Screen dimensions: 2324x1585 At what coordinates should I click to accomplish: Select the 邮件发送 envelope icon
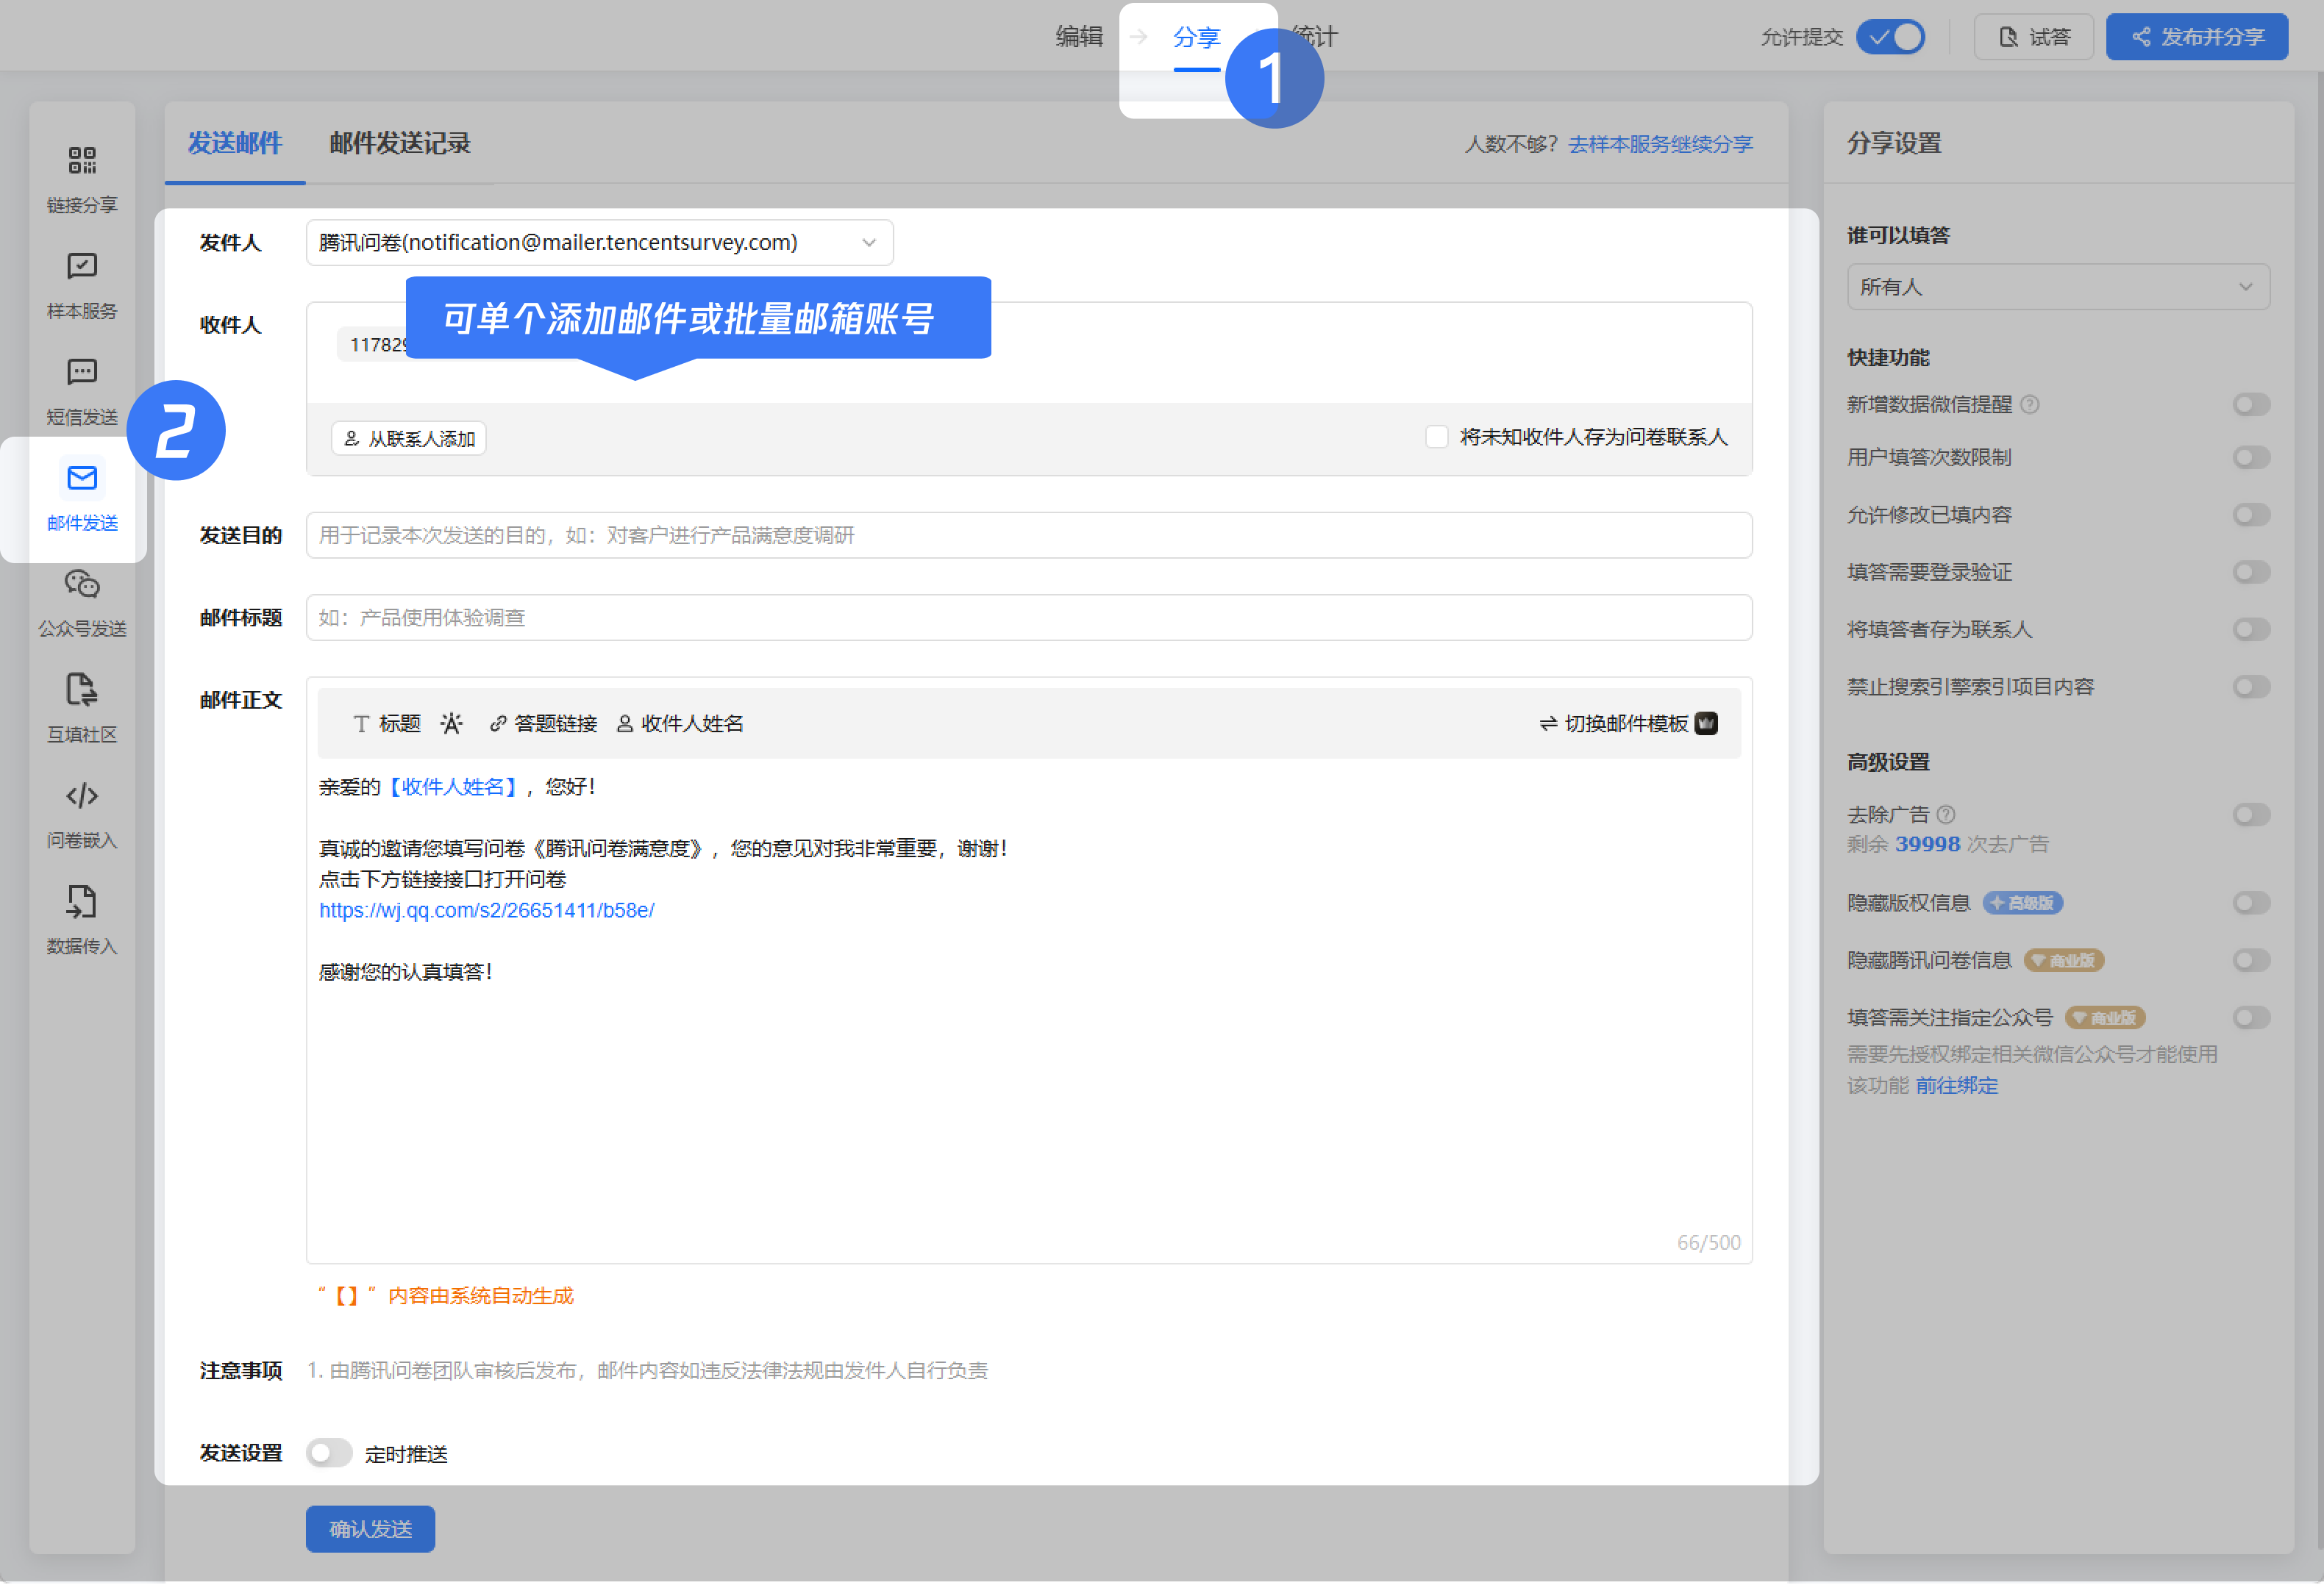(82, 479)
